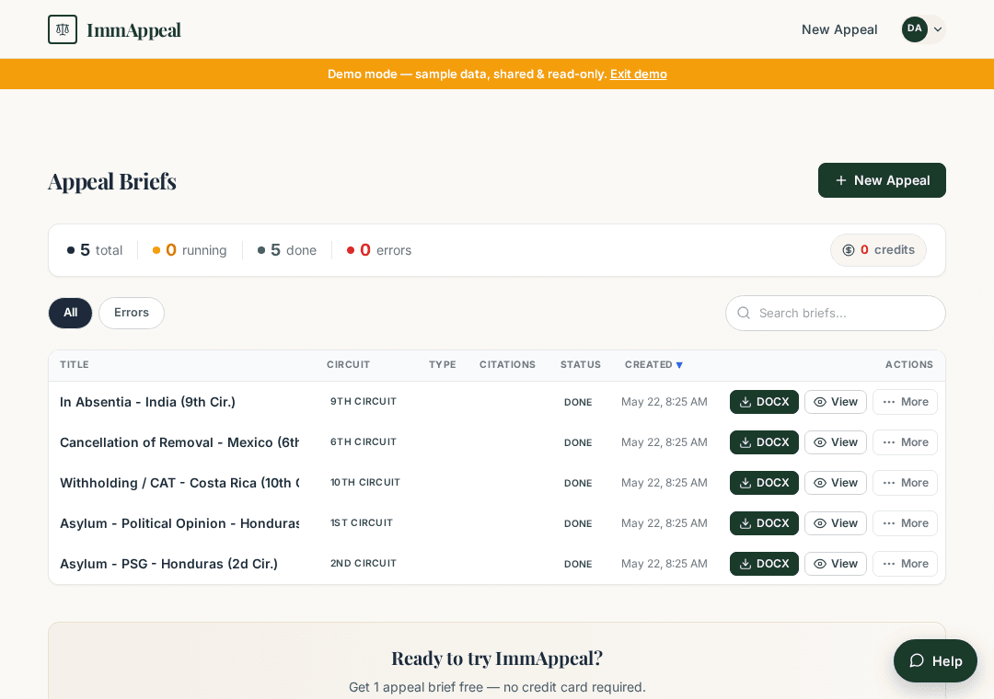Image resolution: width=994 pixels, height=699 pixels.
Task: Download DOCX for In Absentia India brief
Action: pyautogui.click(x=764, y=402)
